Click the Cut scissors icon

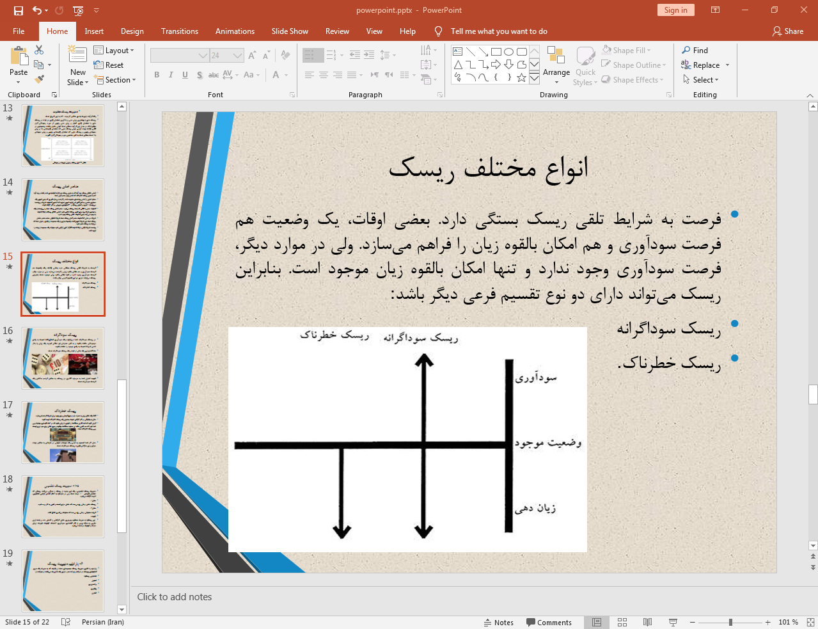coord(39,50)
